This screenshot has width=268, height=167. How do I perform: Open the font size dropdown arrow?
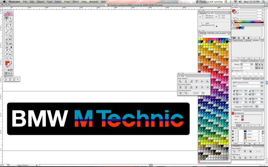[x=246, y=91]
